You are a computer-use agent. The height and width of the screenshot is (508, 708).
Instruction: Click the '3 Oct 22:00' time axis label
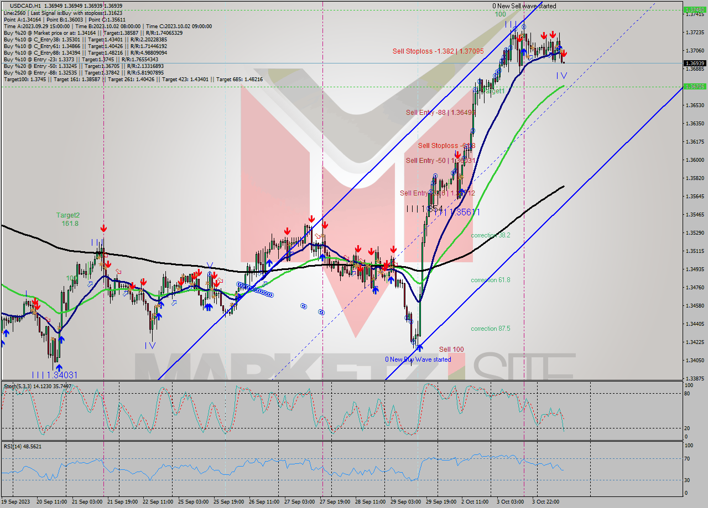[x=546, y=502]
